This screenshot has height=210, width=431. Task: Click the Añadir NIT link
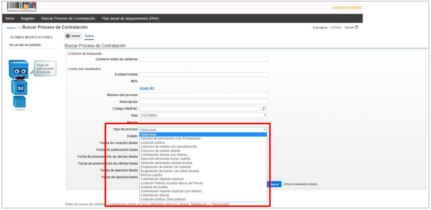point(147,88)
